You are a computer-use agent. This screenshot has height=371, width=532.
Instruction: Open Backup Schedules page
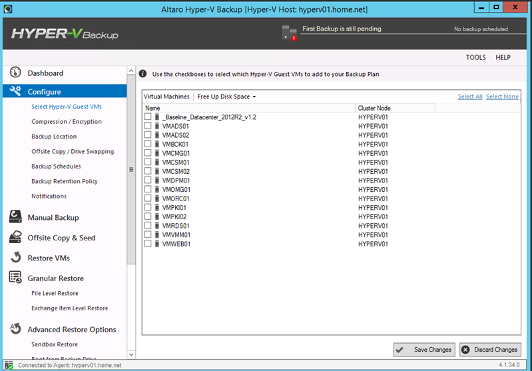point(56,167)
